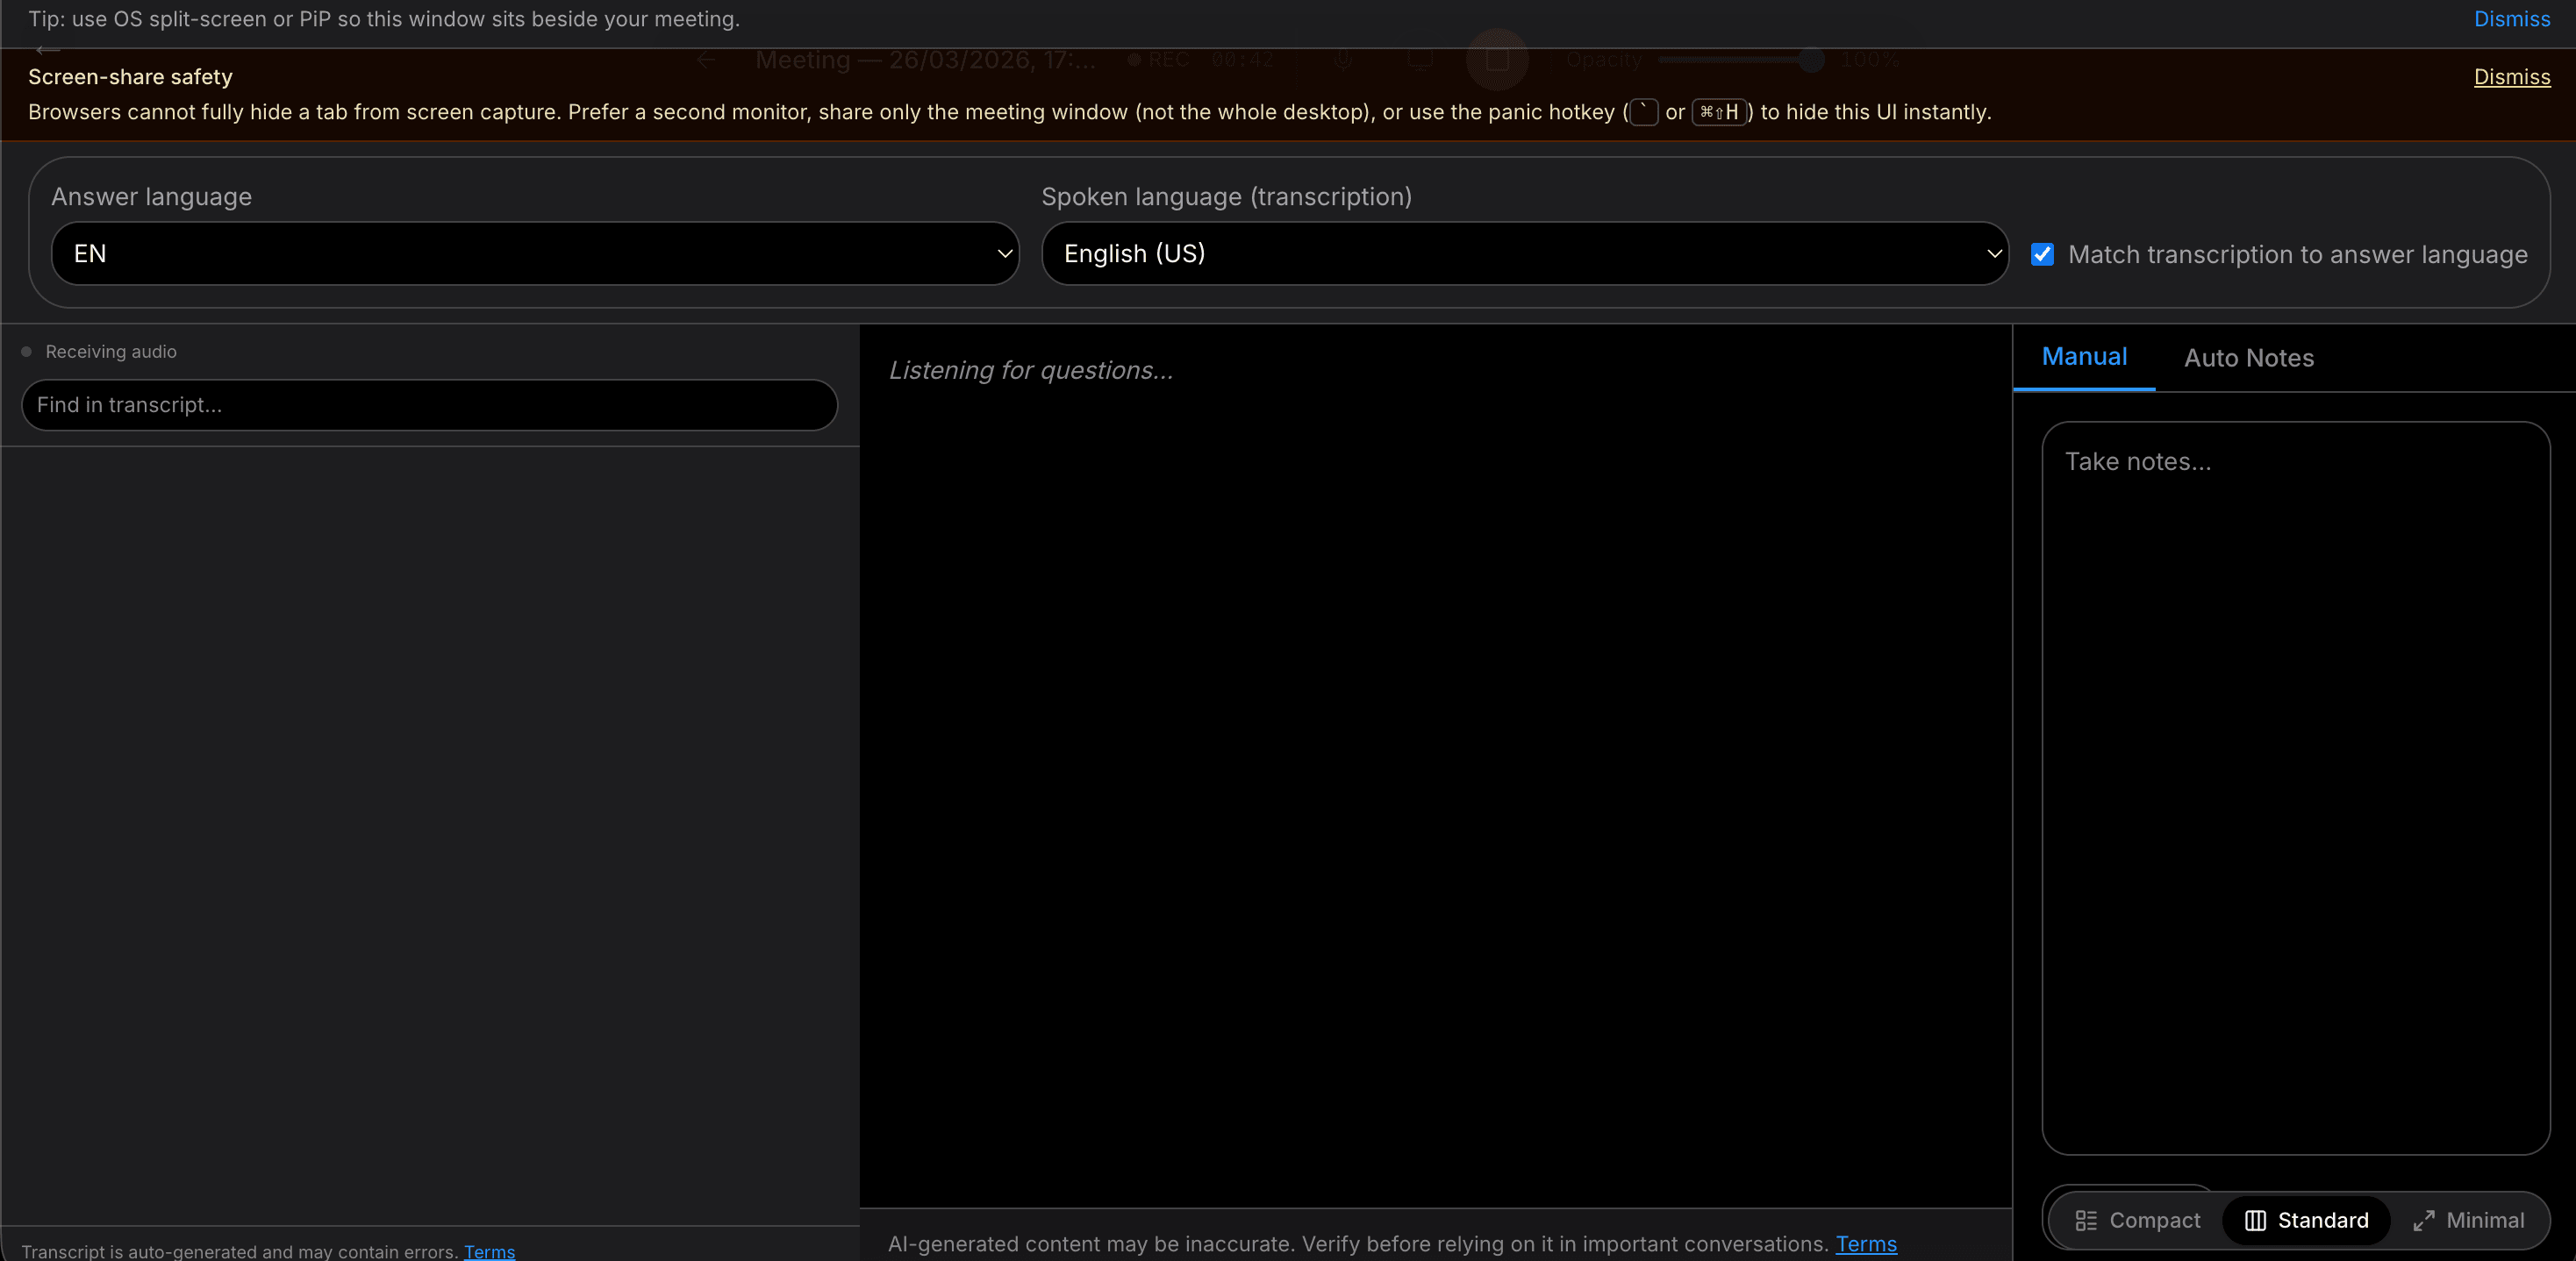Click inside the Take notes text area

[2295, 787]
